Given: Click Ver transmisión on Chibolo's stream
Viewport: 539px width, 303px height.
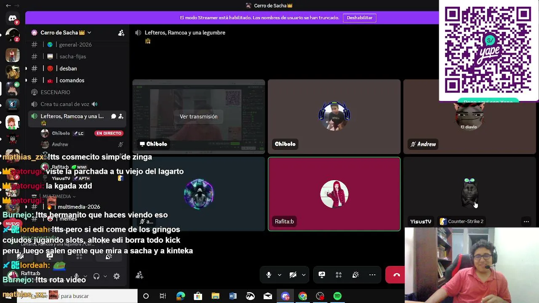Looking at the screenshot, I should coord(199,117).
